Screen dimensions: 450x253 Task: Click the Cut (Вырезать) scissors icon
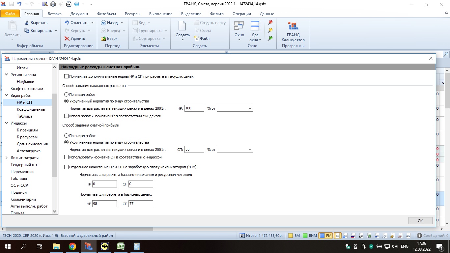[x=27, y=23]
